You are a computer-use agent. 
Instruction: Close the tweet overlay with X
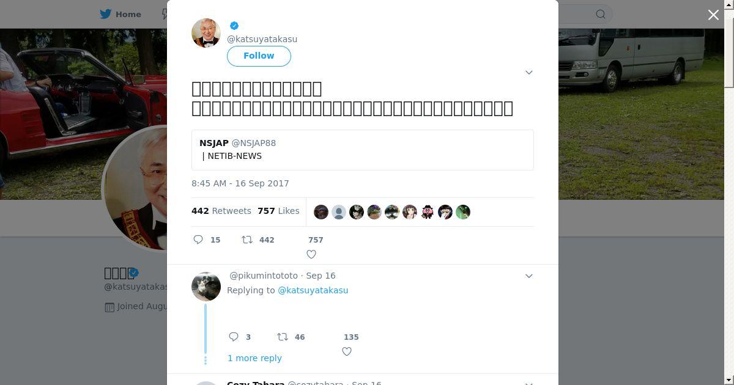point(713,15)
